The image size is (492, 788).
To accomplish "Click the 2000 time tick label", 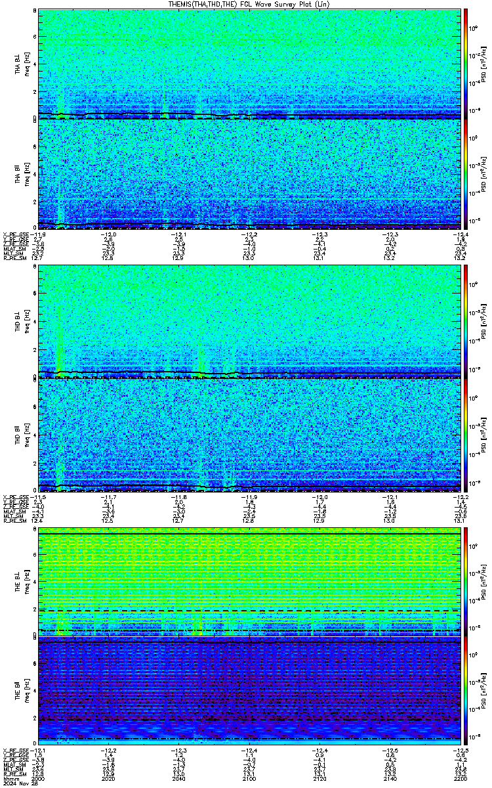I will pos(38,779).
